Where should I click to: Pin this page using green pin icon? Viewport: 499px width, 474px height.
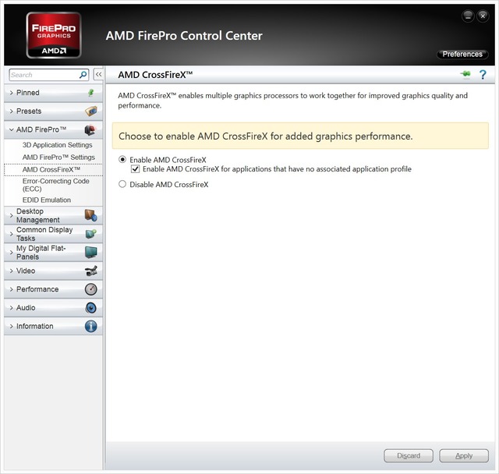coord(465,74)
